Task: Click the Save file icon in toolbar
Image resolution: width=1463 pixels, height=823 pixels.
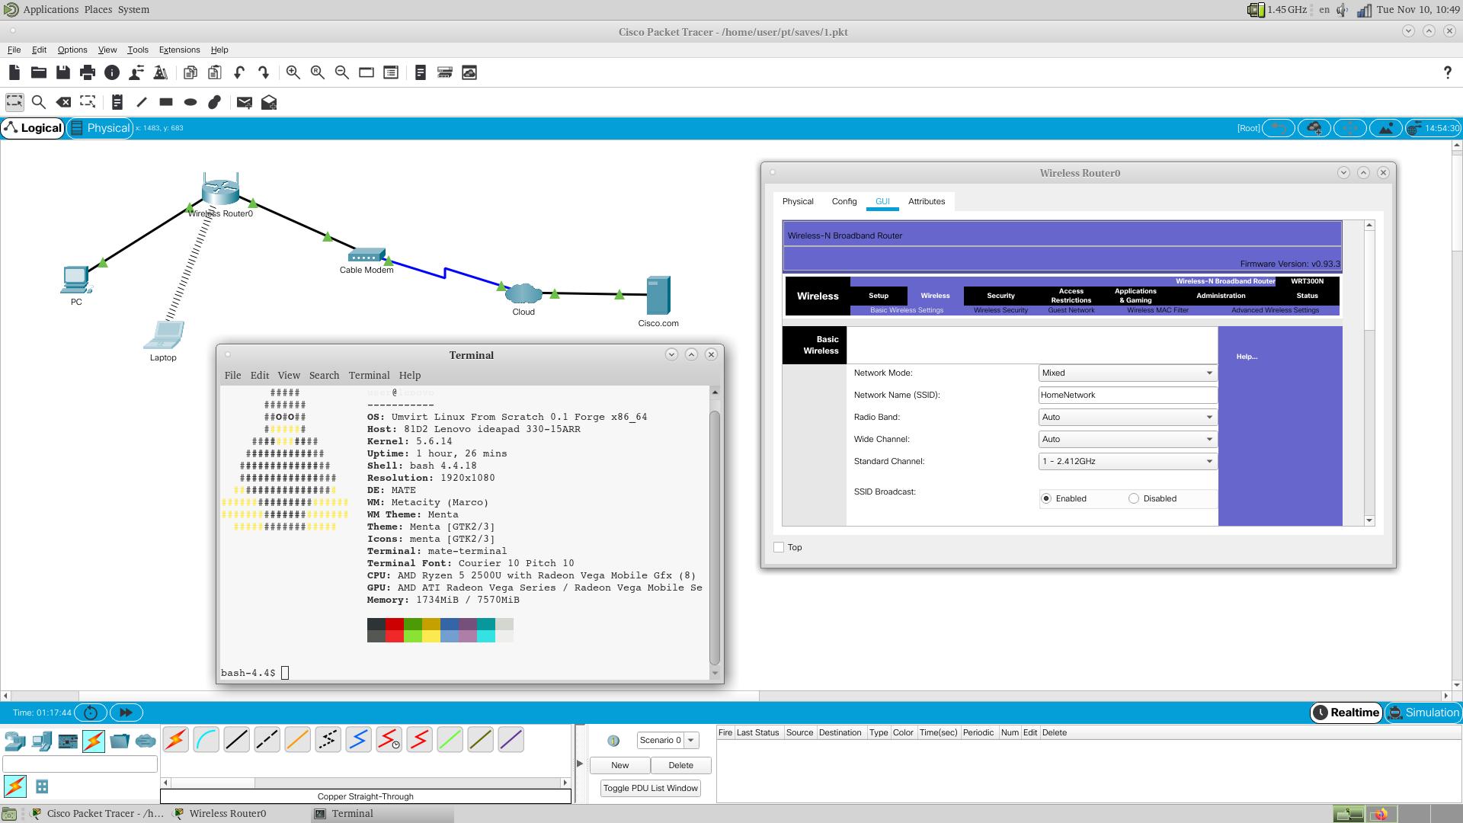Action: 63,72
